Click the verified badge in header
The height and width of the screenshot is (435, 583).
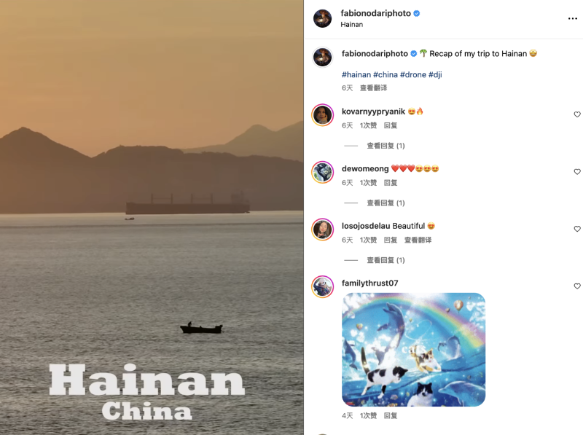[417, 13]
